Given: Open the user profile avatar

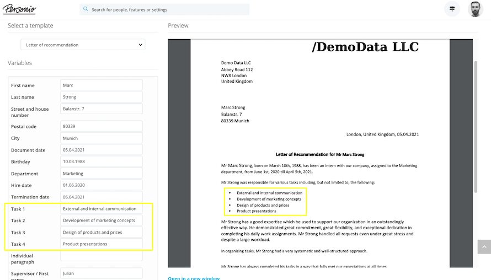Looking at the screenshot, I should tap(475, 9).
